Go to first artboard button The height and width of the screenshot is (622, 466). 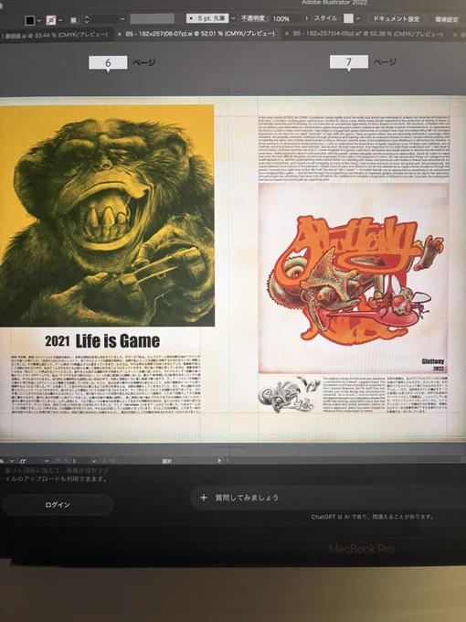(58, 460)
